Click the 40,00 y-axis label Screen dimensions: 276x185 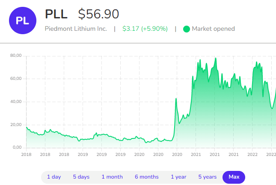[x=16, y=102]
